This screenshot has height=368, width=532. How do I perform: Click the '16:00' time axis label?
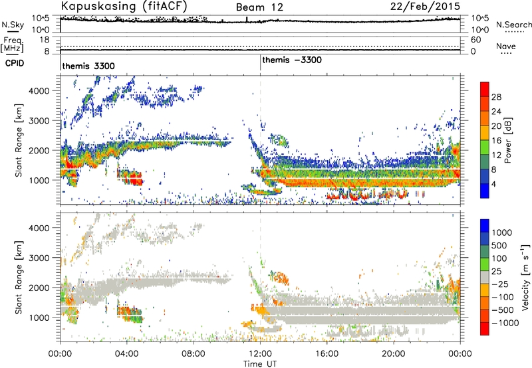pos(327,354)
